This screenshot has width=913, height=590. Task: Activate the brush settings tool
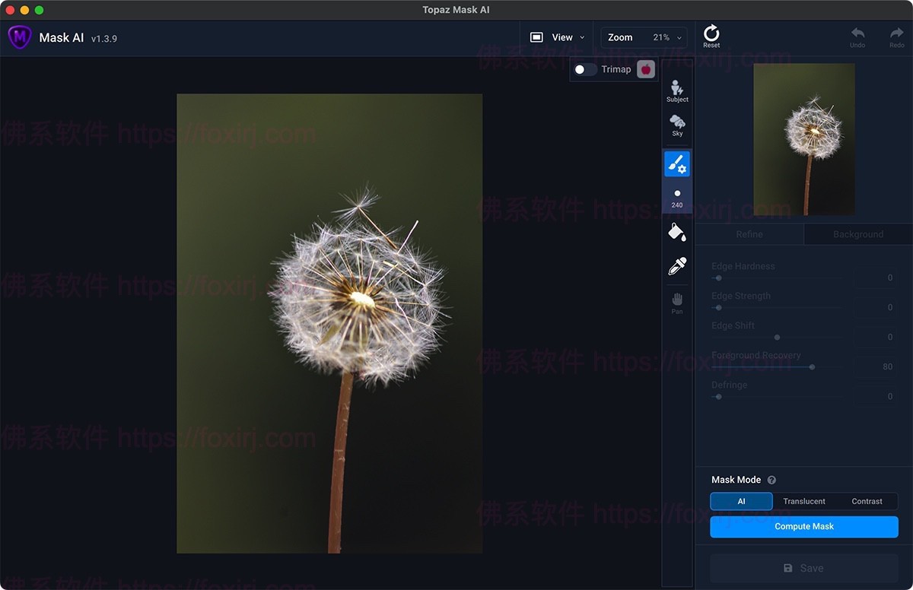pyautogui.click(x=677, y=163)
